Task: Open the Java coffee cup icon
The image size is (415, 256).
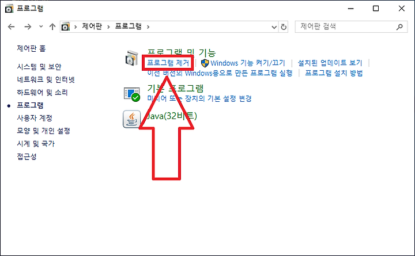Action: tap(131, 119)
